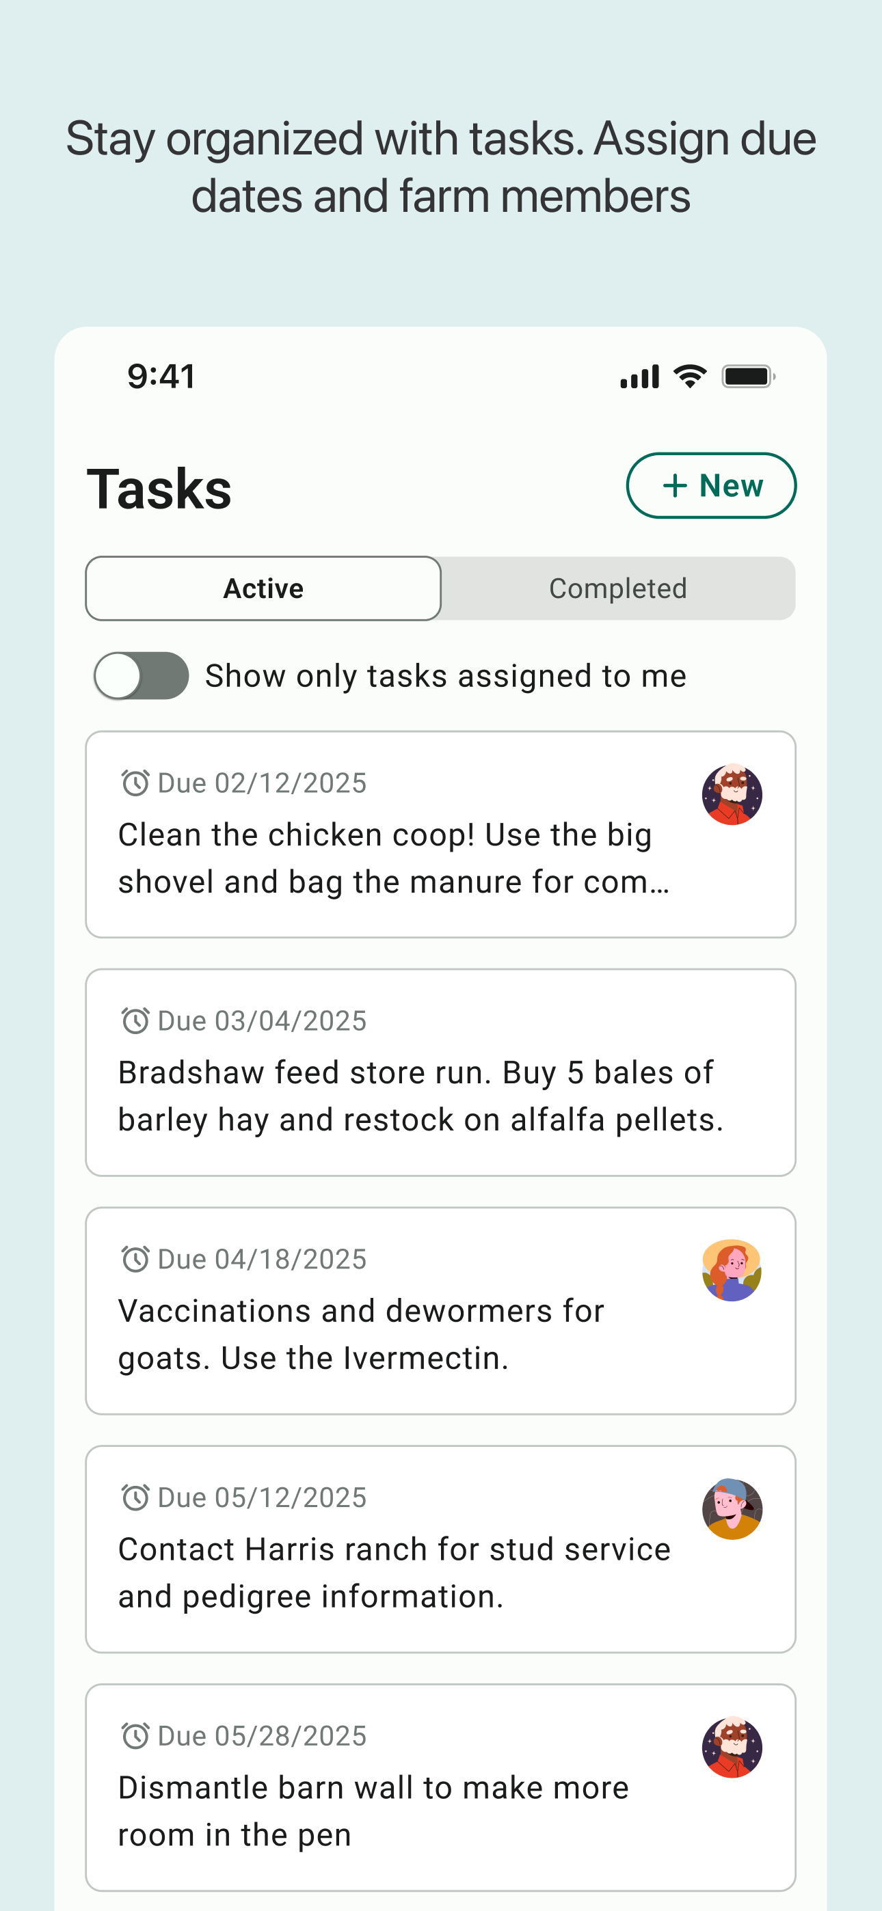Open assignee avatar on chicken coop task

pos(732,794)
